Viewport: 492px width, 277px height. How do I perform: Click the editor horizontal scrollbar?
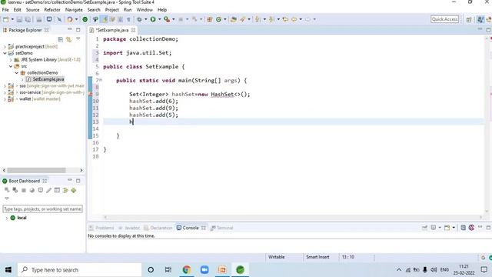pos(293,217)
